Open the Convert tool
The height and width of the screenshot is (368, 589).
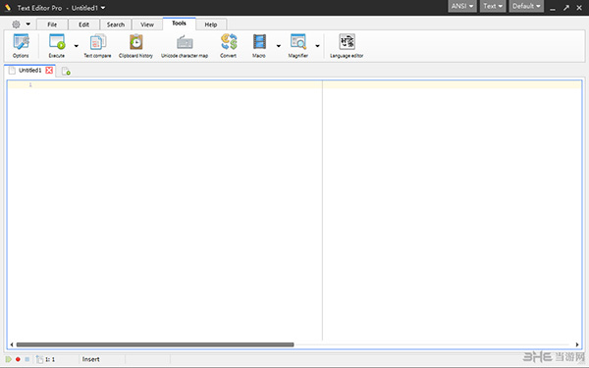[x=229, y=45]
